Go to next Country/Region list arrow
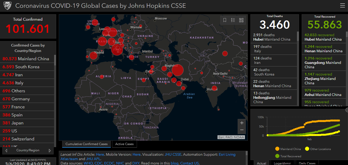The height and width of the screenshot is (165, 348). click(x=50, y=151)
